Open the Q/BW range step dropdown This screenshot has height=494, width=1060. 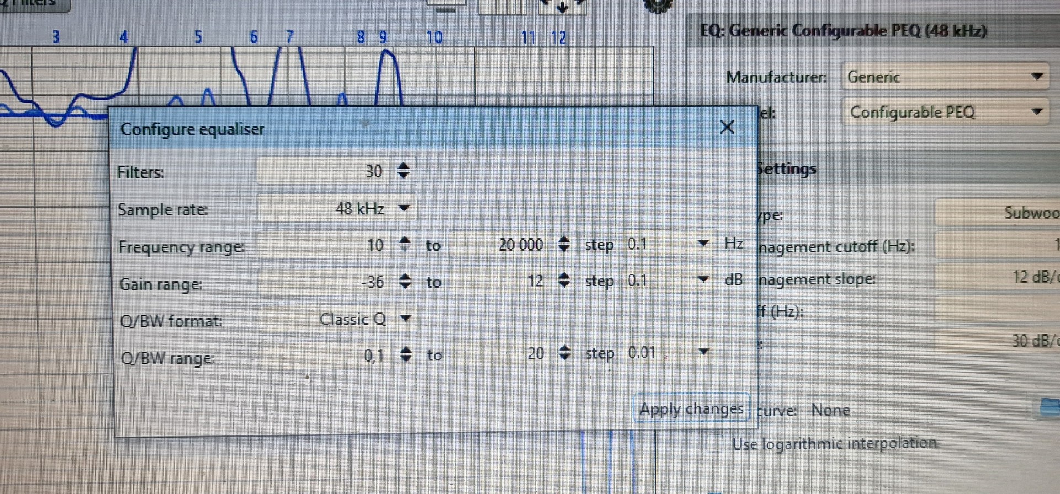point(703,352)
